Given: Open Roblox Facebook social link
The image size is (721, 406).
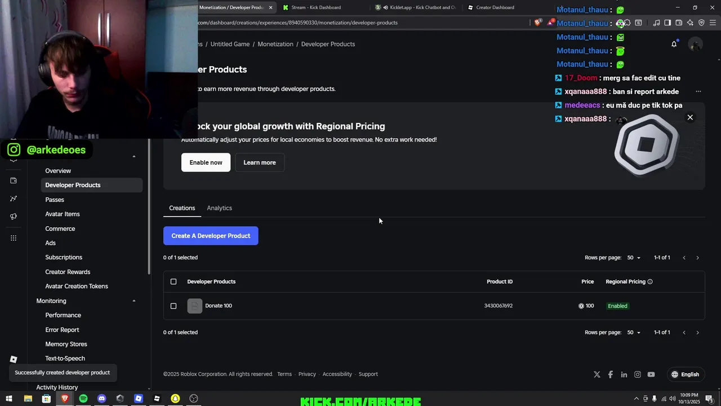Looking at the screenshot, I should [611, 374].
